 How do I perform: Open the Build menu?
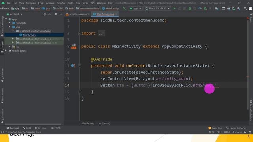click(70, 3)
